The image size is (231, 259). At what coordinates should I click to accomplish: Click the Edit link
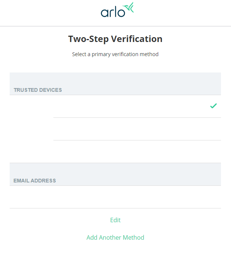pos(115,220)
